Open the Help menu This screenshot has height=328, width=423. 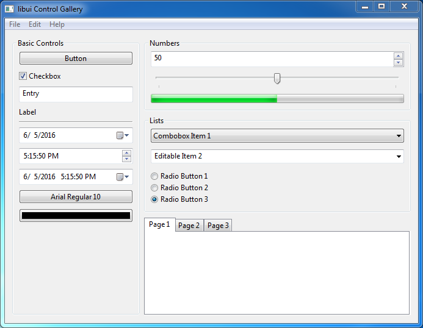click(57, 24)
